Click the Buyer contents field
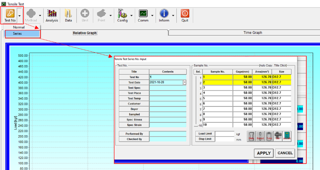This screenshot has width=320, height=170. pyautogui.click(x=168, y=109)
